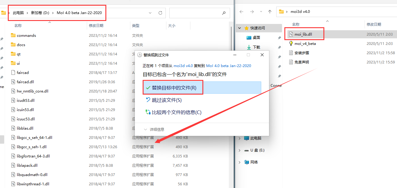Click 下载 in quick access
This screenshot has height=188, width=397.
[x=256, y=47]
